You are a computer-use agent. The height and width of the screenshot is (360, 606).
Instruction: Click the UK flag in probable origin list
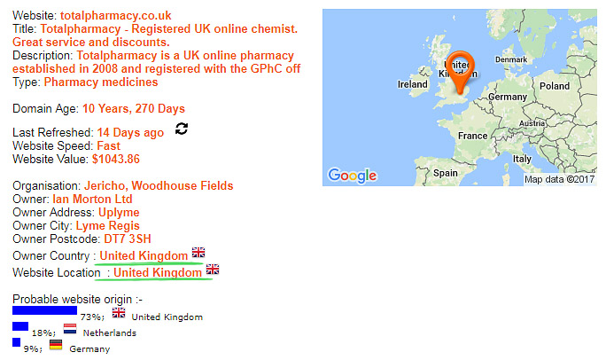pos(119,312)
